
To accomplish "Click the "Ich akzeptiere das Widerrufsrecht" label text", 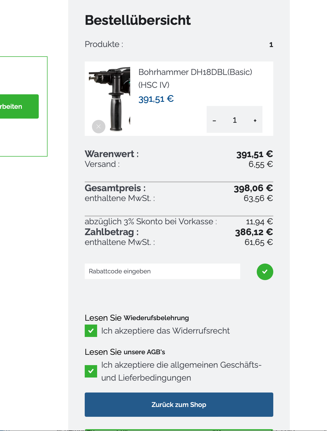I will click(x=165, y=331).
